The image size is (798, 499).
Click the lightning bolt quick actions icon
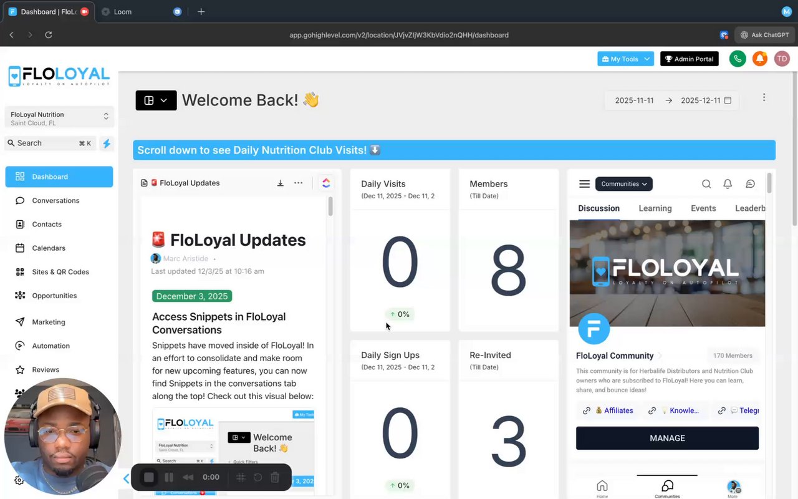(106, 143)
